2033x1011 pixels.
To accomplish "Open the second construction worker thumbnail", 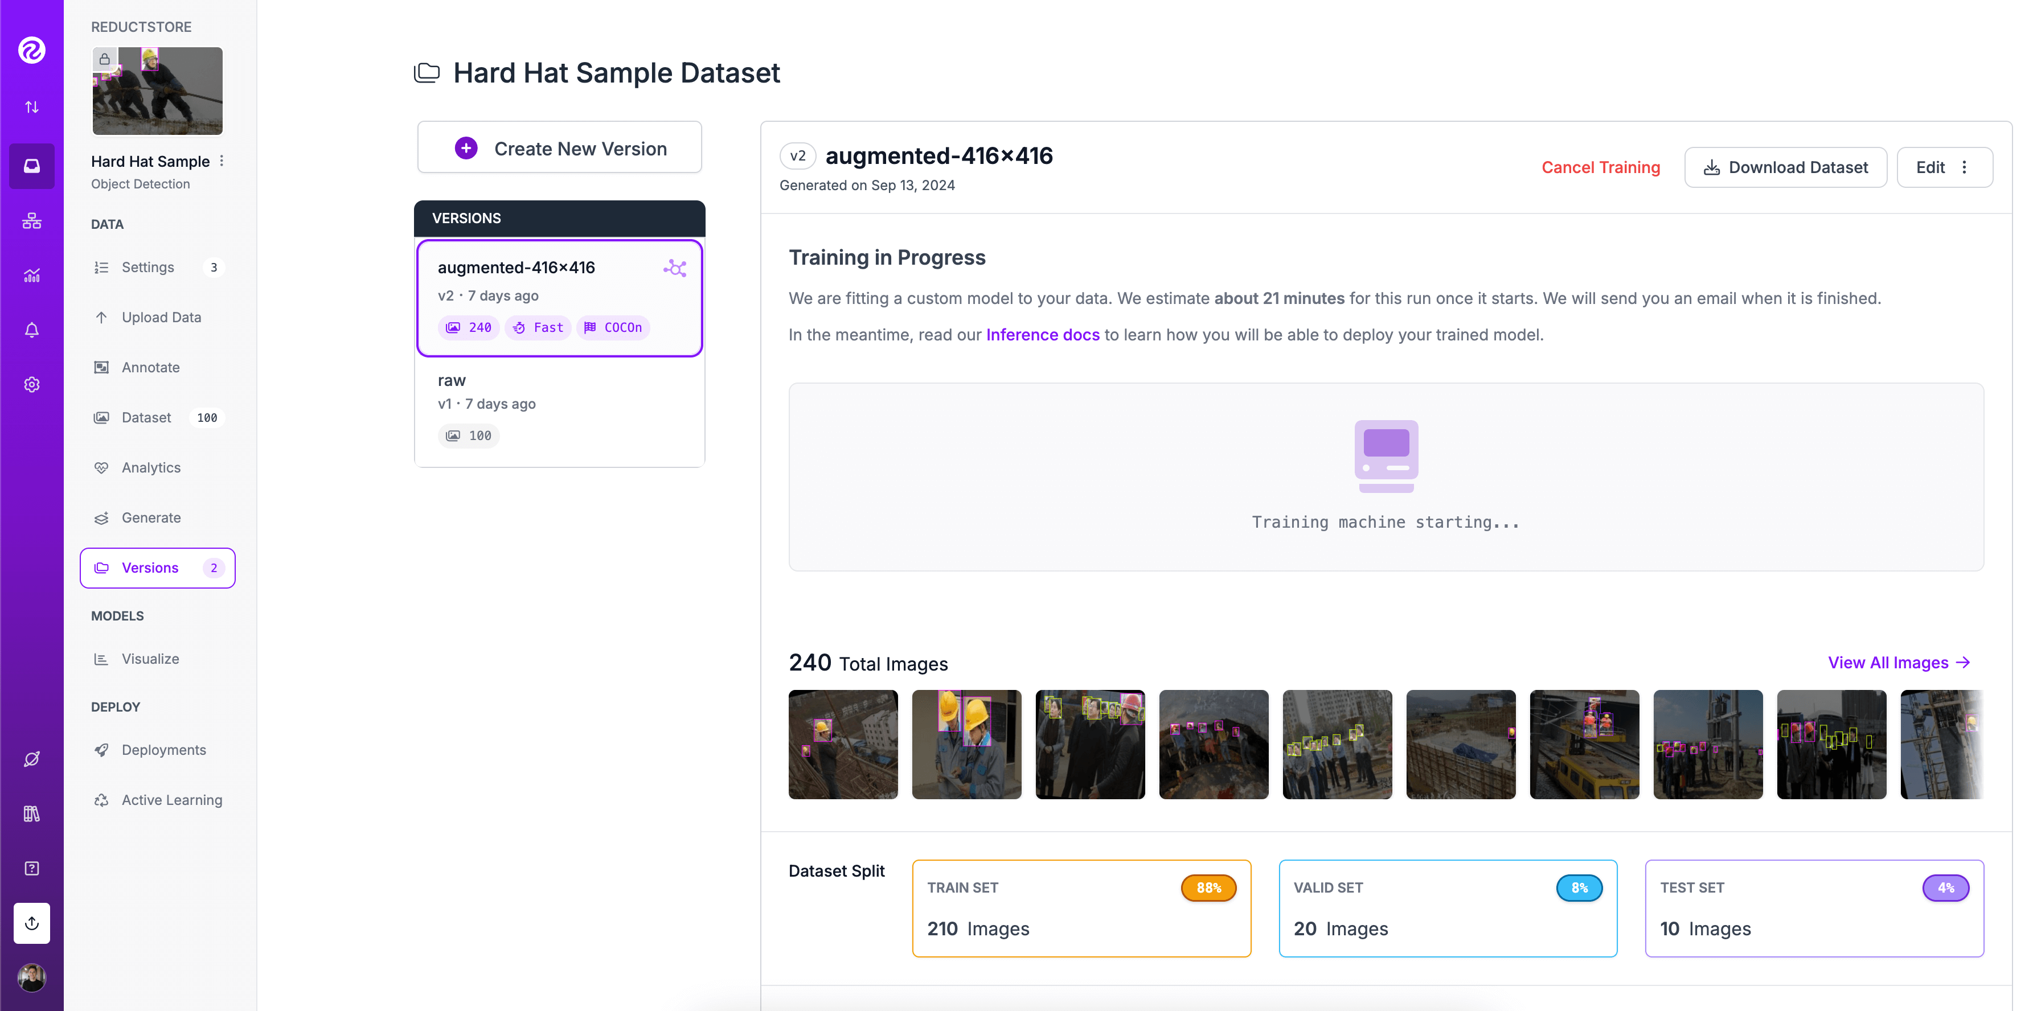I will pyautogui.click(x=966, y=743).
